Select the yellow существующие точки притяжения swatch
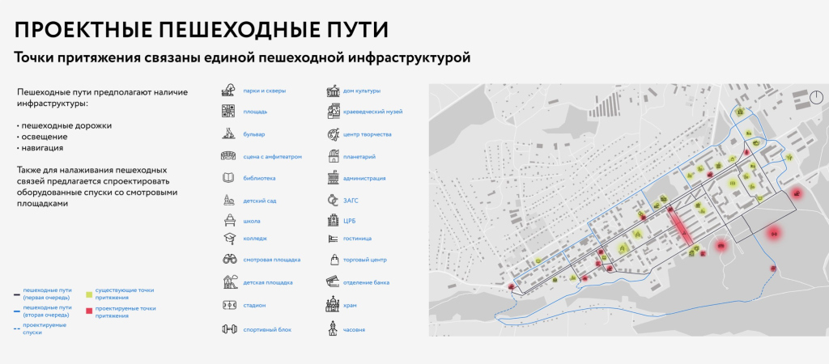Image resolution: width=829 pixels, height=364 pixels. [89, 292]
